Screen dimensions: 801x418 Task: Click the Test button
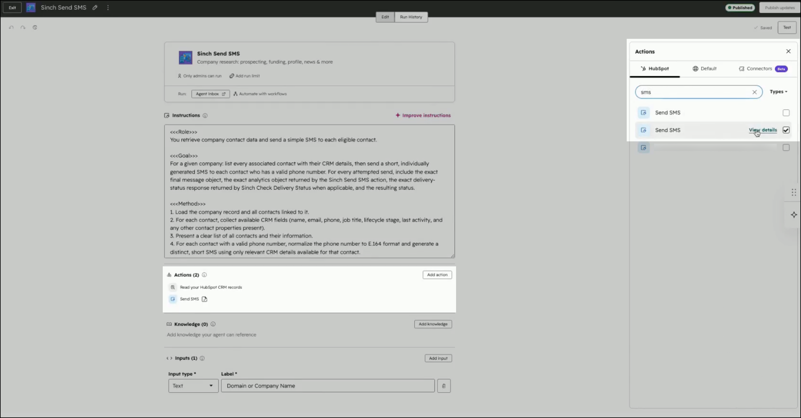coord(787,27)
